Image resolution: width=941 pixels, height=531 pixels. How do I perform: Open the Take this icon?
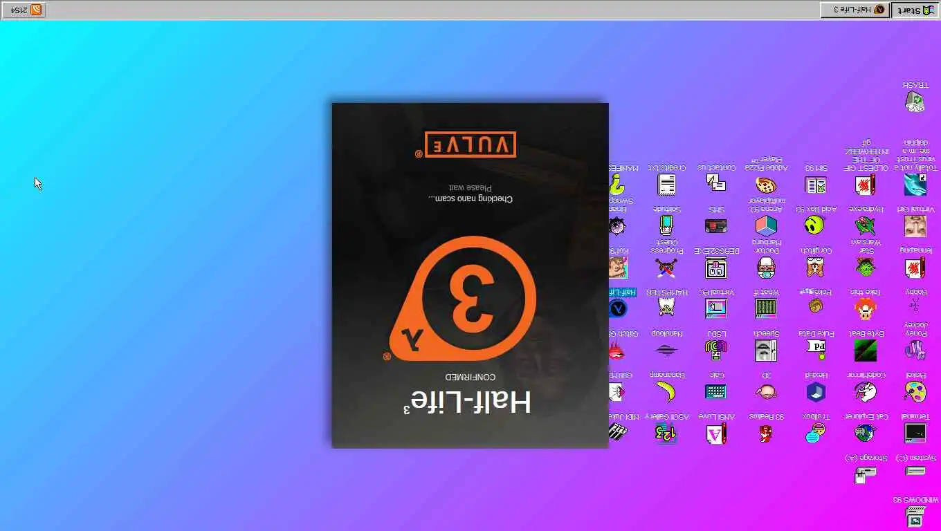(x=865, y=308)
